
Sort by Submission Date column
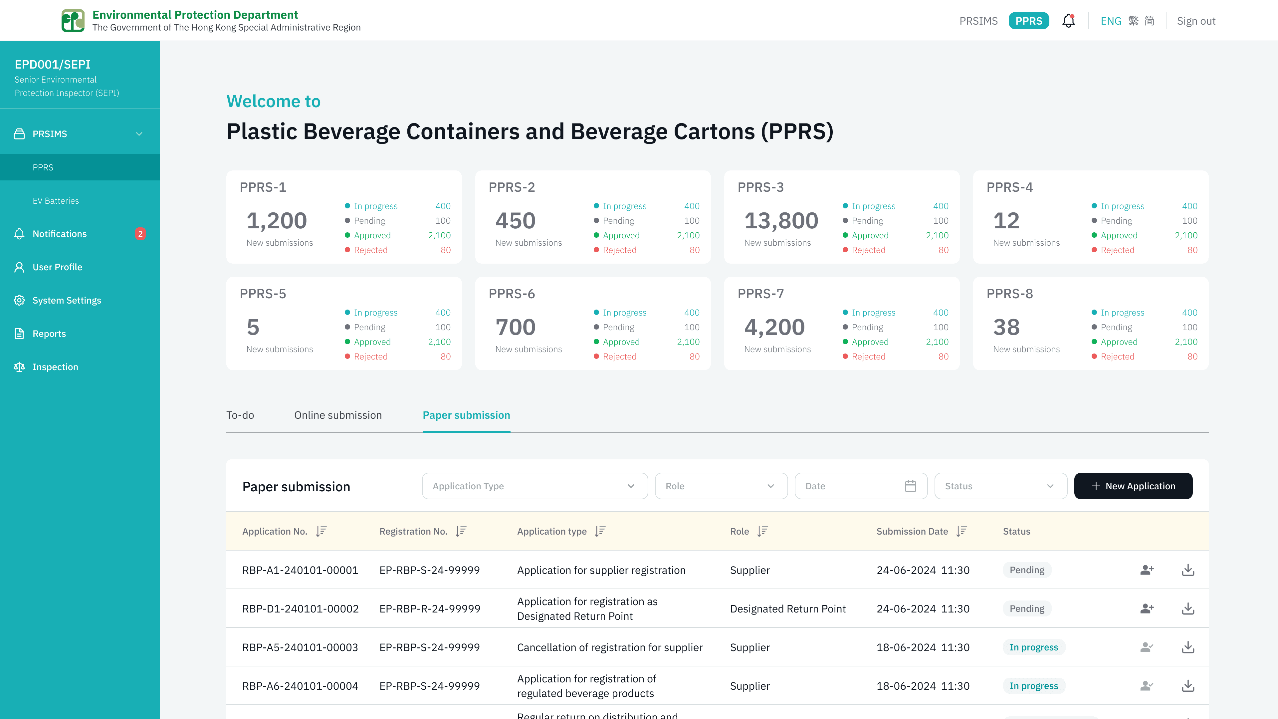pyautogui.click(x=961, y=531)
